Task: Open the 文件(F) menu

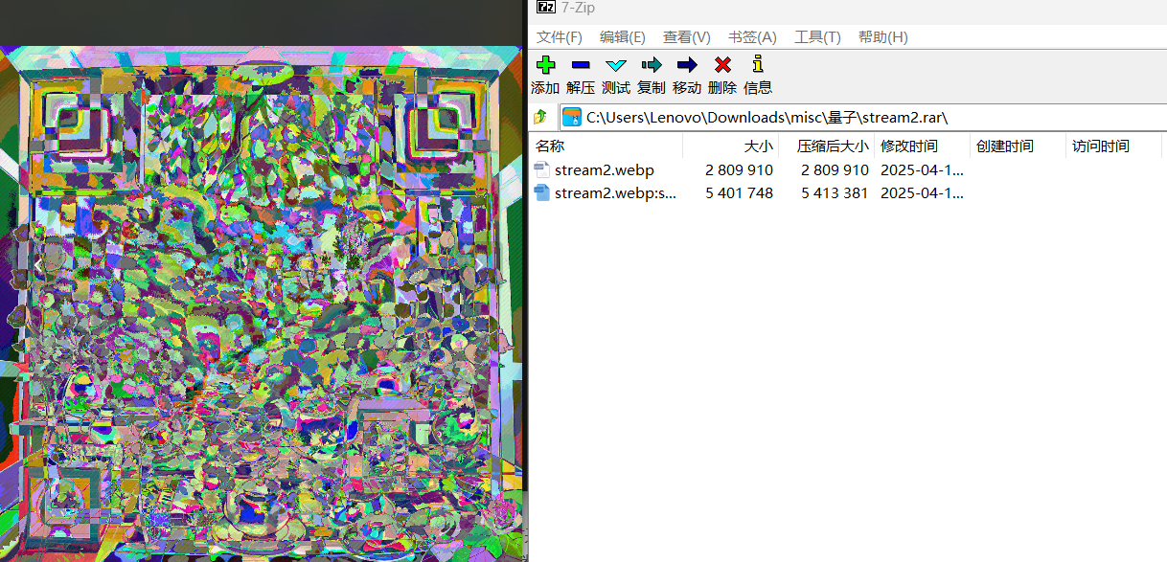Action: pos(560,37)
